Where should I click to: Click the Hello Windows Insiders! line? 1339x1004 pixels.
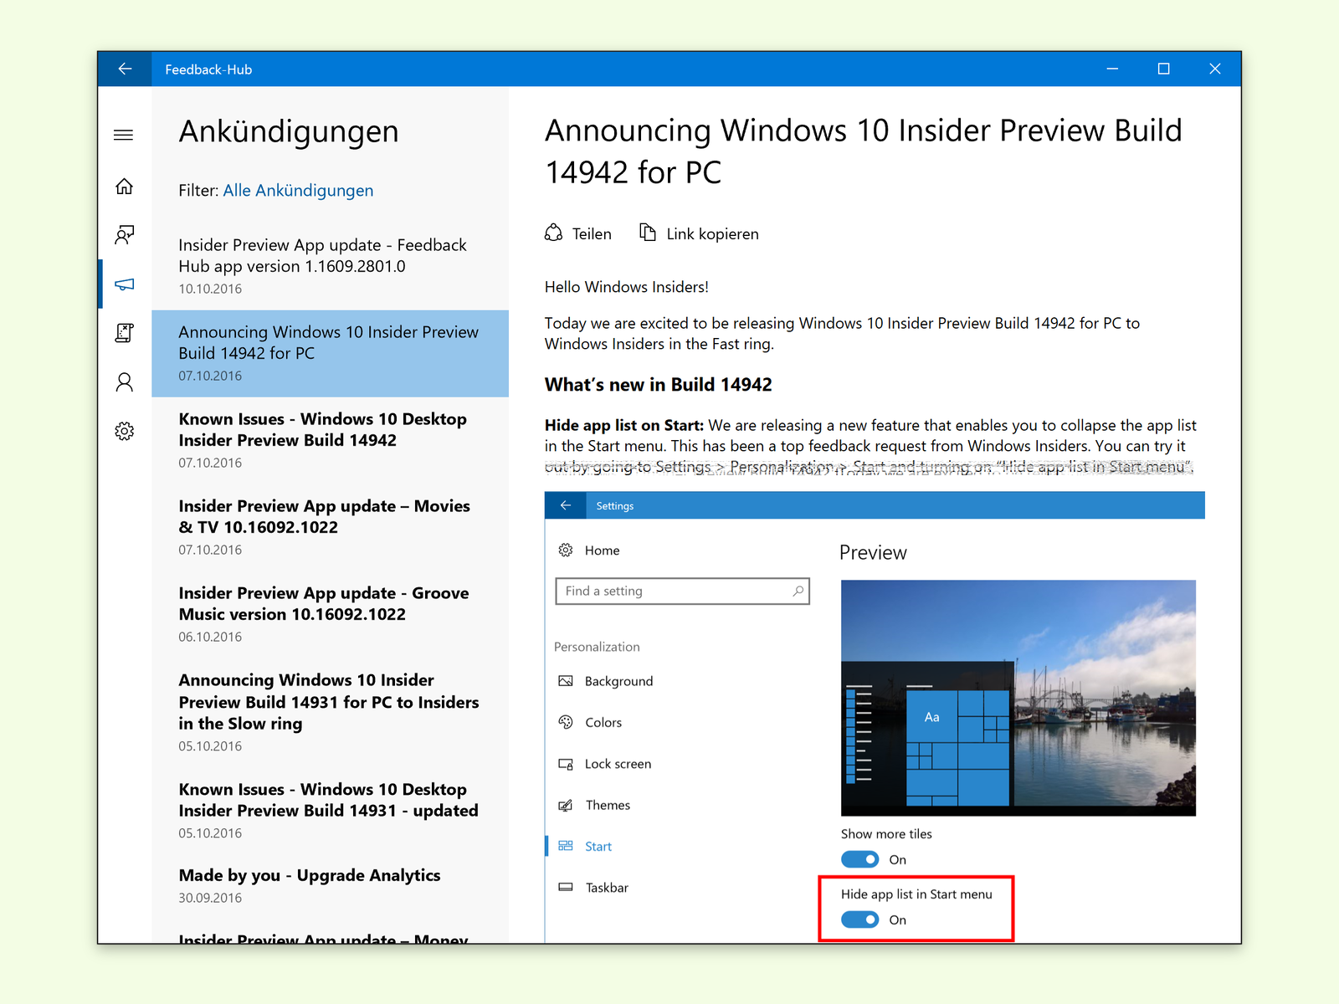pyautogui.click(x=627, y=287)
